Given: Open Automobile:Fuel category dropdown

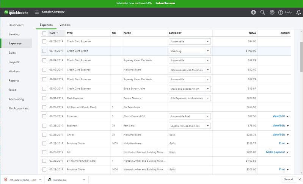Looking at the screenshot, I should click(208, 116).
